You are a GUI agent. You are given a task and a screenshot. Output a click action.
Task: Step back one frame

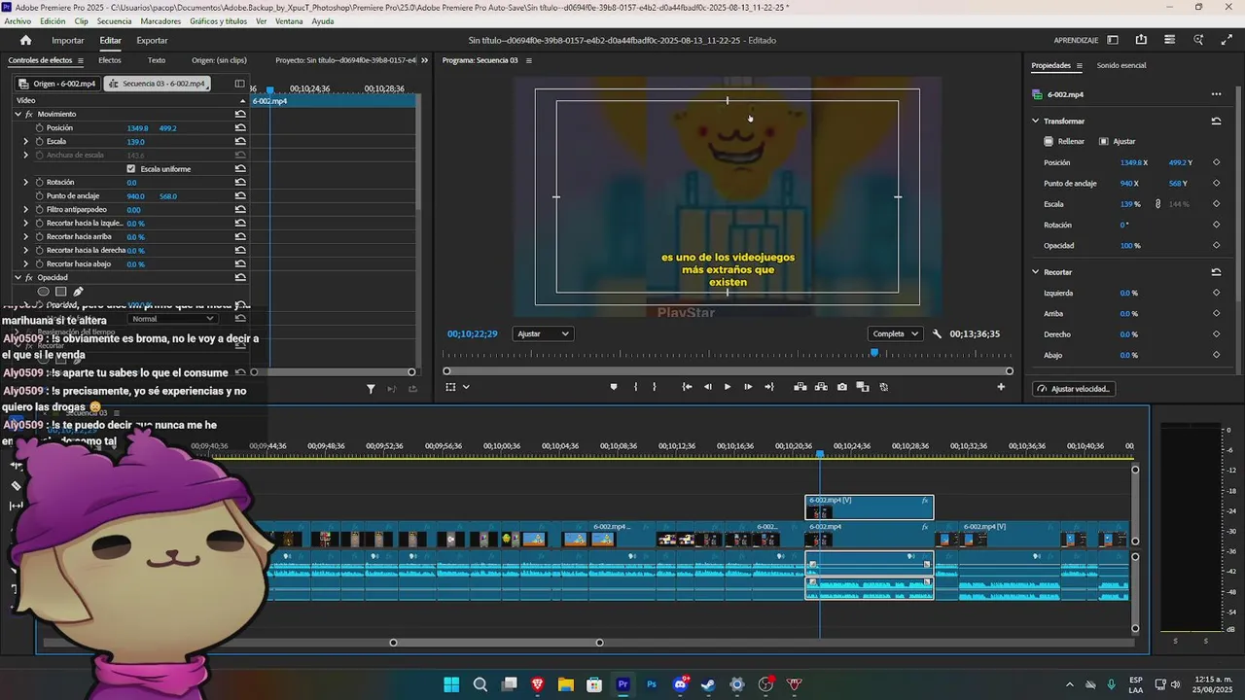(x=708, y=387)
